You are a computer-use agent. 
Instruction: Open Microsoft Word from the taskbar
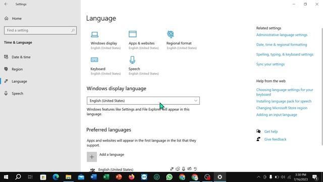93,177
